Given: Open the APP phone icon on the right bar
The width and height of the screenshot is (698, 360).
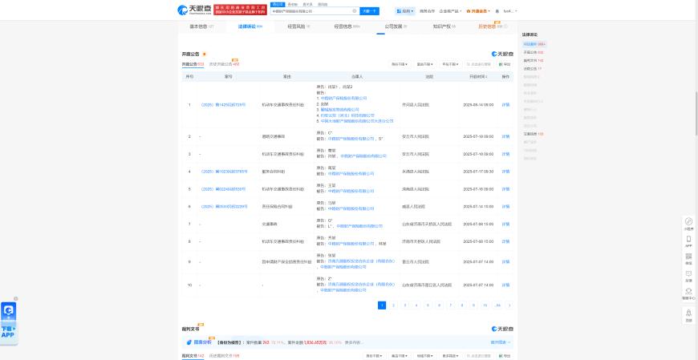Looking at the screenshot, I should 688,241.
